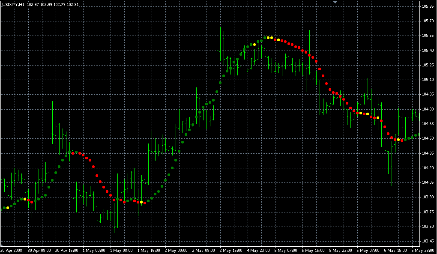The image size is (437, 254).
Task: Click the 105.85 price label on scale
Action: pos(428,6)
